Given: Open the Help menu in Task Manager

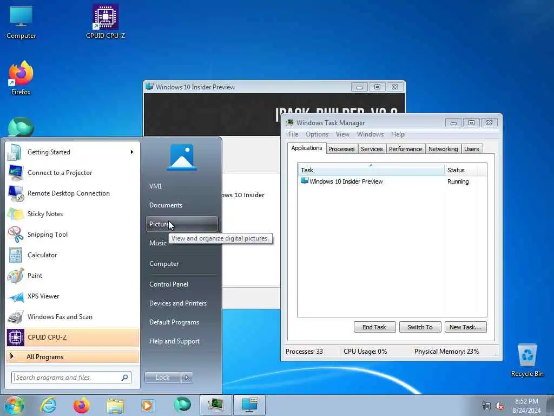Looking at the screenshot, I should point(398,134).
